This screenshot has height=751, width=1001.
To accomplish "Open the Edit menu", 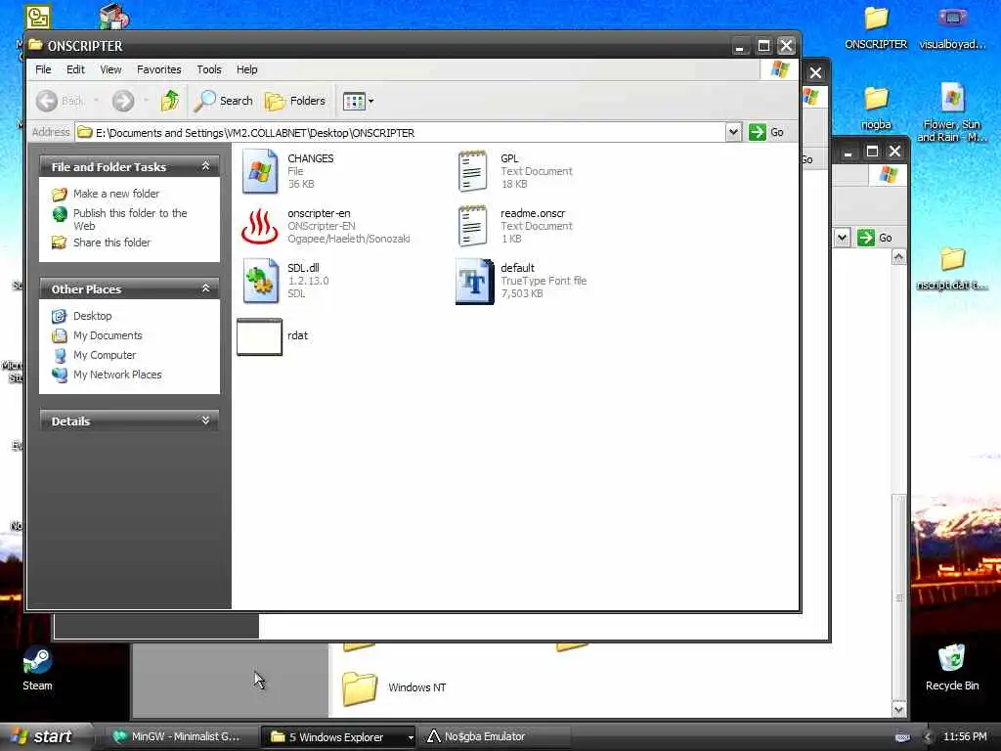I will (x=75, y=69).
